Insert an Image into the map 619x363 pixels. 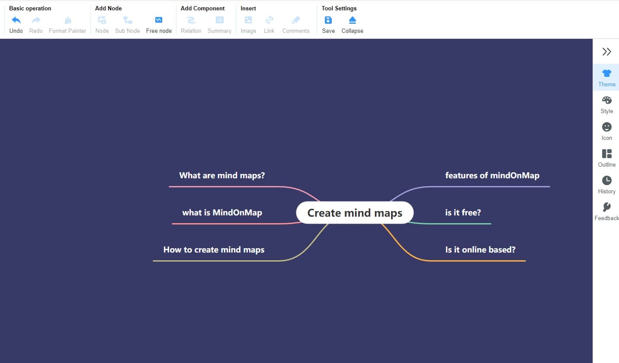tap(248, 20)
